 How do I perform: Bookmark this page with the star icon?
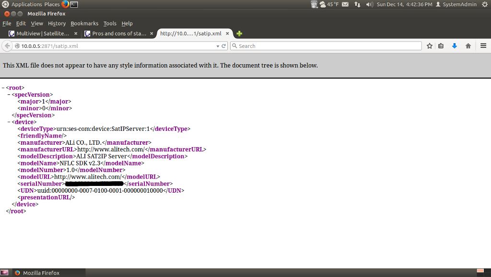tap(429, 46)
